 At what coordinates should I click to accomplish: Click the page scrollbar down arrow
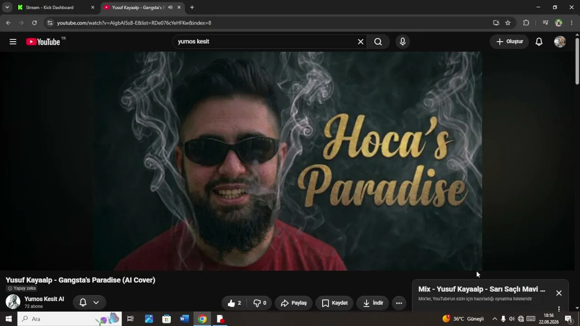pyautogui.click(x=577, y=308)
